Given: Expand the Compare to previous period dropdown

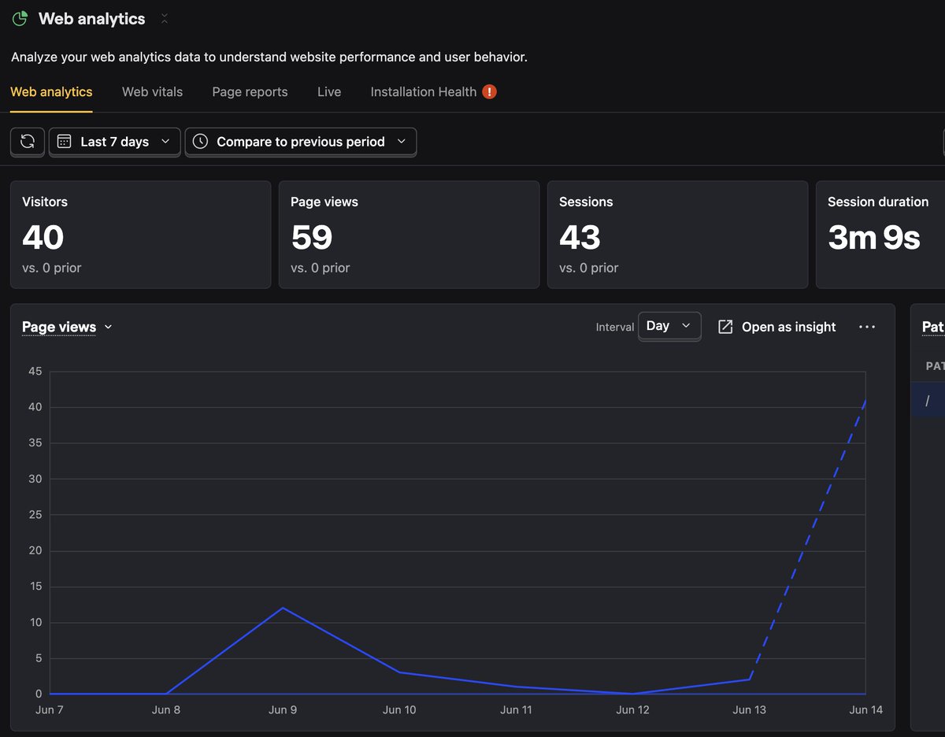Looking at the screenshot, I should click(x=301, y=142).
